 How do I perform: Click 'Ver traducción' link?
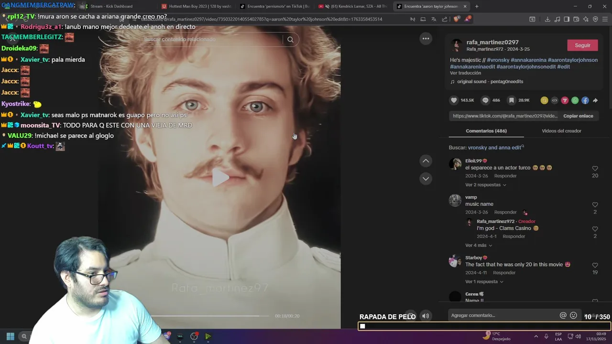coord(465,73)
